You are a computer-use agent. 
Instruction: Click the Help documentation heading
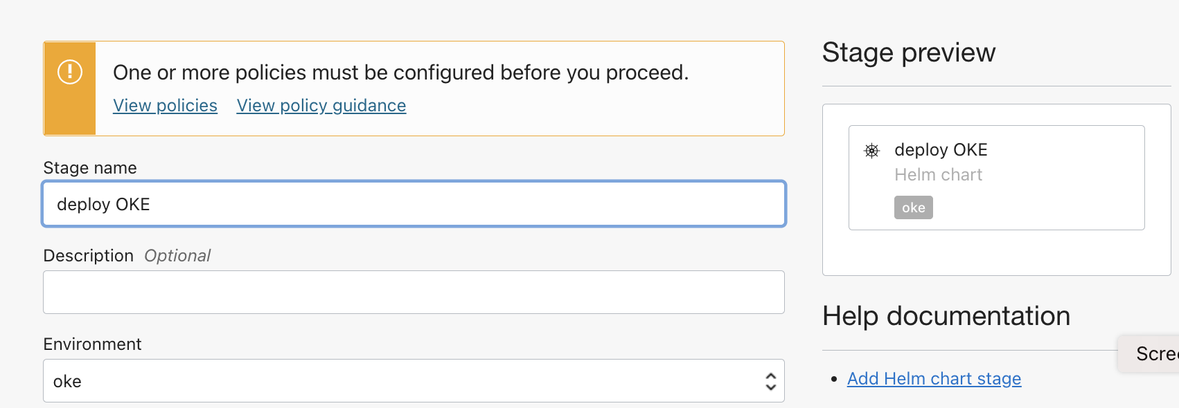pos(946,316)
